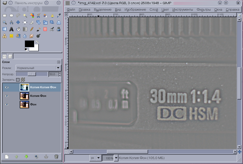This screenshot has height=164, width=243.
Task: Click the layer opacity slider
Action: 32,74
